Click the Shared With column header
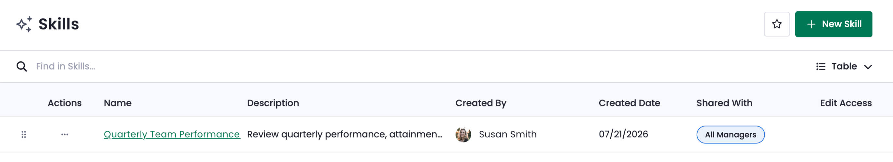 724,103
